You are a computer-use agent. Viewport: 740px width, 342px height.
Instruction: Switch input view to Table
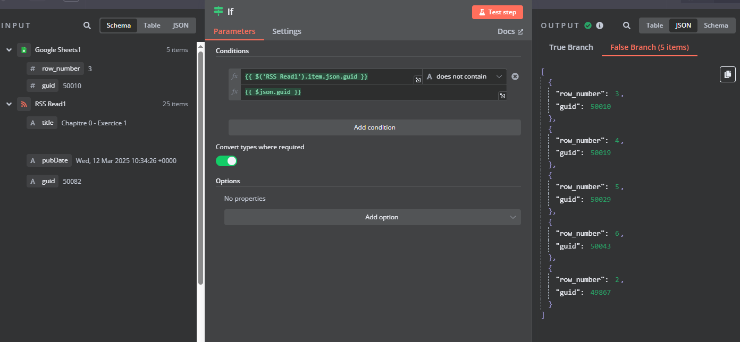tap(152, 25)
